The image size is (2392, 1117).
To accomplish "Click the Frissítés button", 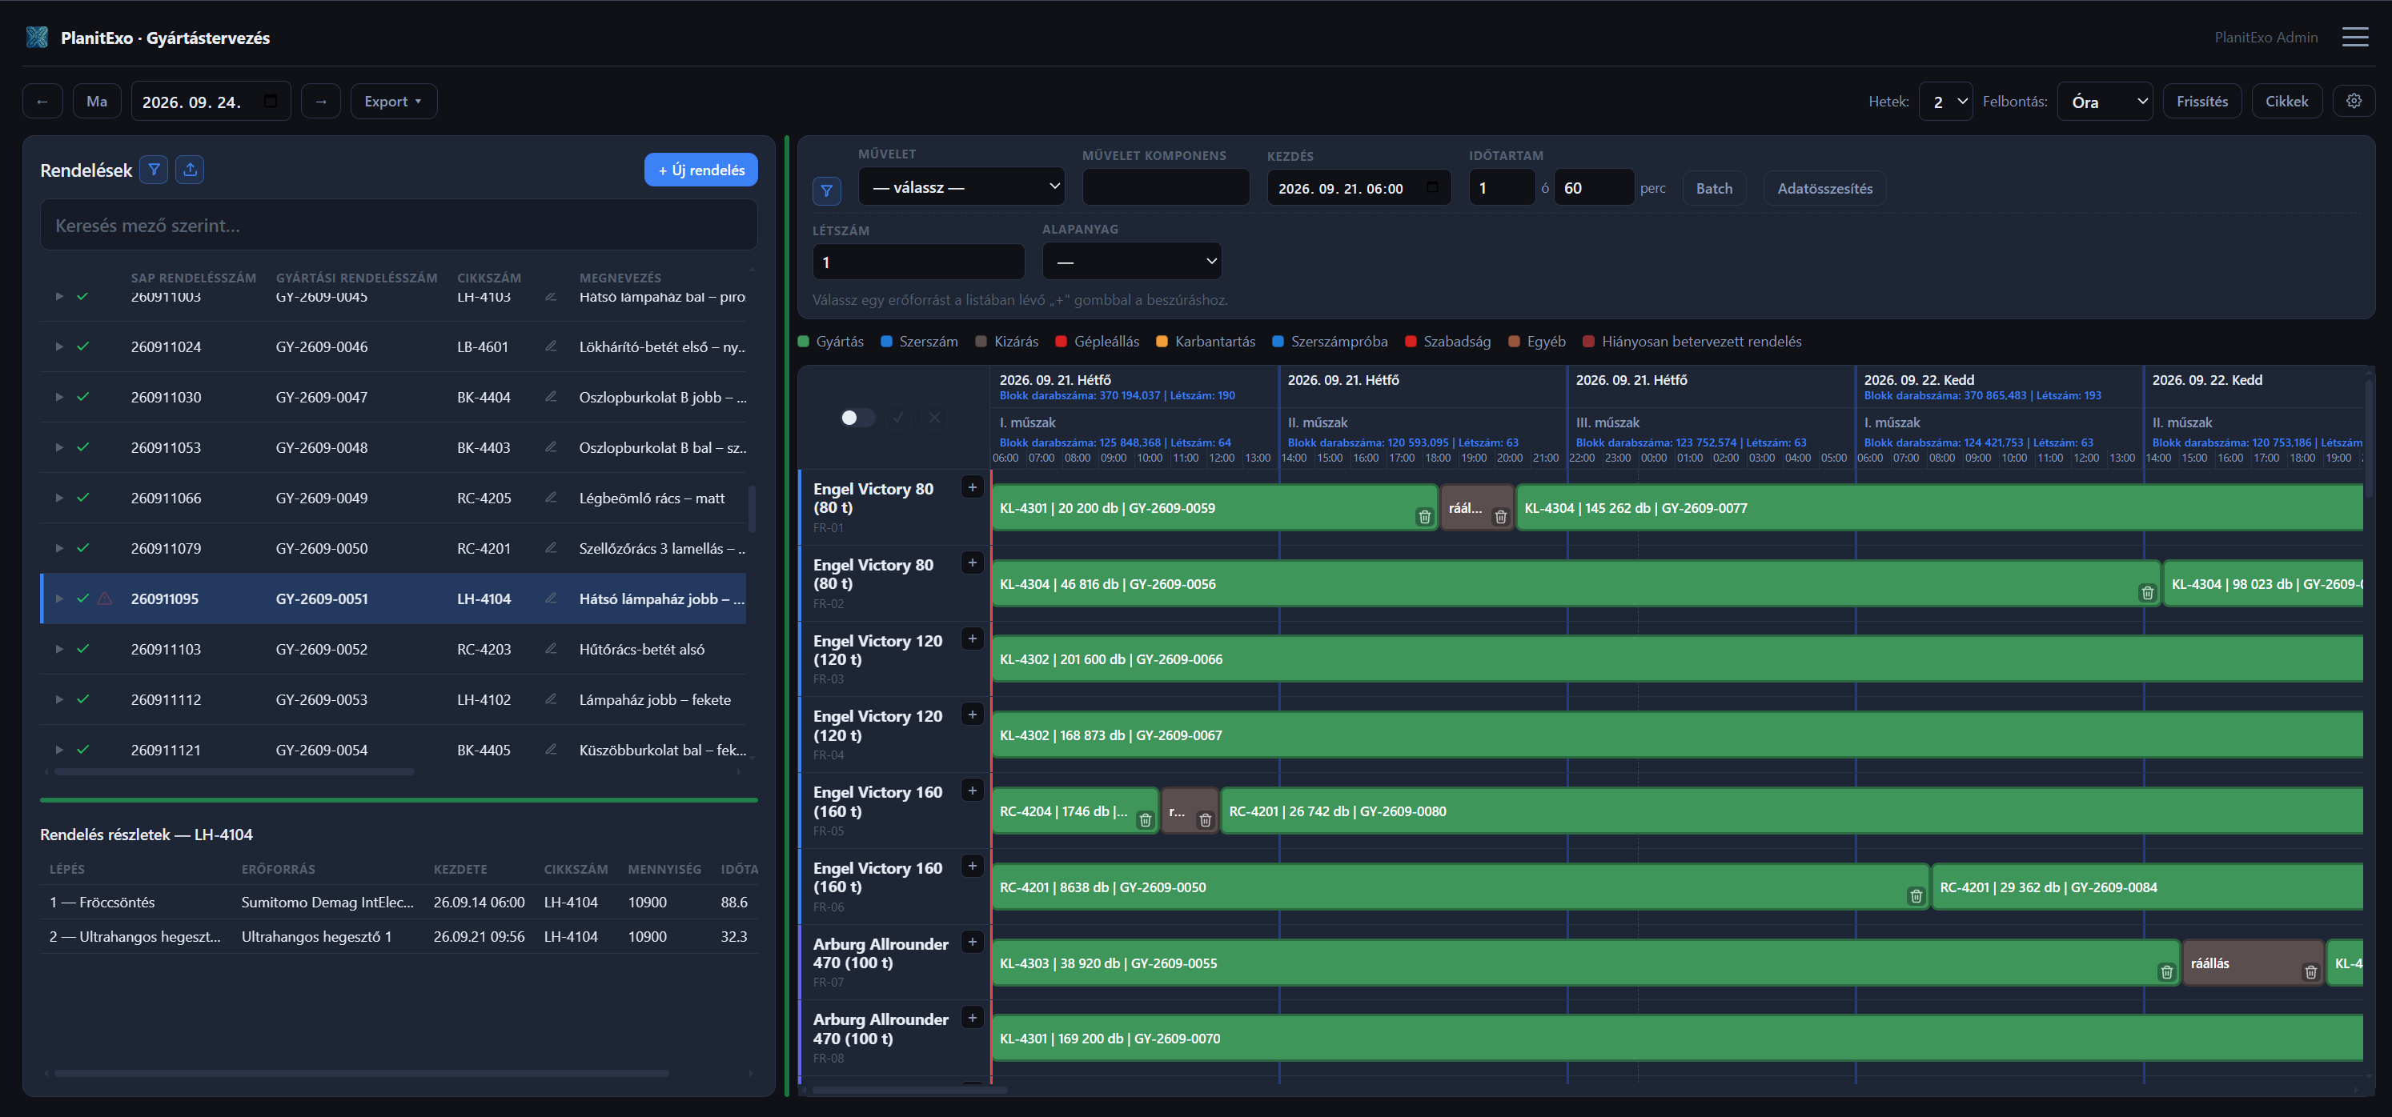I will pyautogui.click(x=2201, y=101).
